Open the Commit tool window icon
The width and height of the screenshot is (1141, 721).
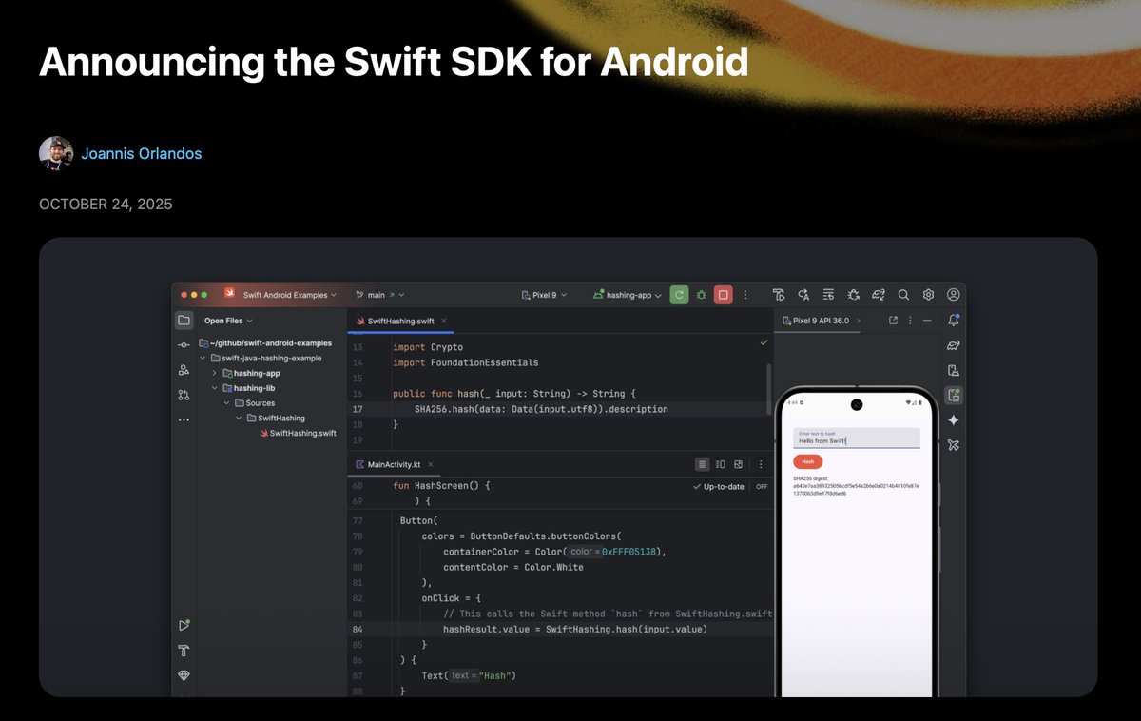pyautogui.click(x=184, y=345)
